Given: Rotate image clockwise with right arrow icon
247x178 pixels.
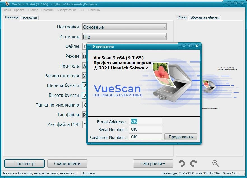Looking at the screenshot, I should click(194, 163).
